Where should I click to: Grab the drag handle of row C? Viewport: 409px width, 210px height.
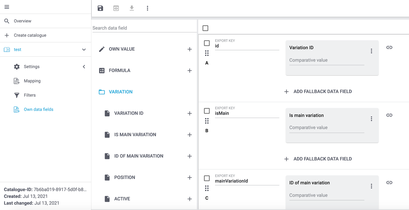click(206, 188)
